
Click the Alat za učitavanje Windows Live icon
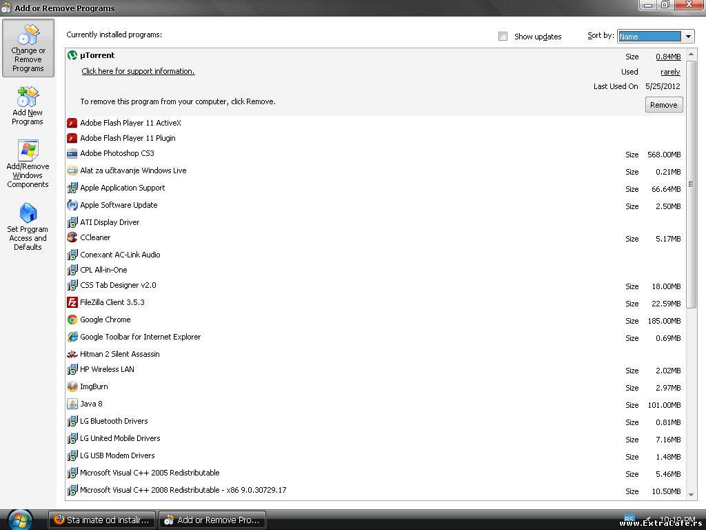(x=72, y=171)
